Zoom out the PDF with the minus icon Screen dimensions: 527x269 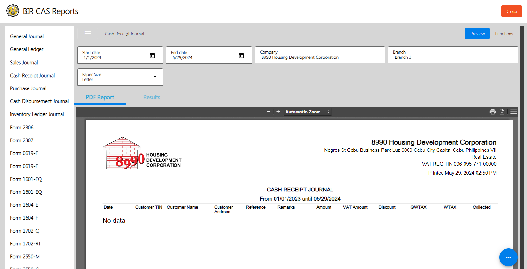pyautogui.click(x=268, y=112)
